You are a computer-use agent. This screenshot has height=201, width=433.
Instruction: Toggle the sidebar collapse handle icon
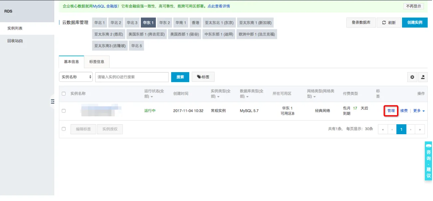[x=52, y=102]
